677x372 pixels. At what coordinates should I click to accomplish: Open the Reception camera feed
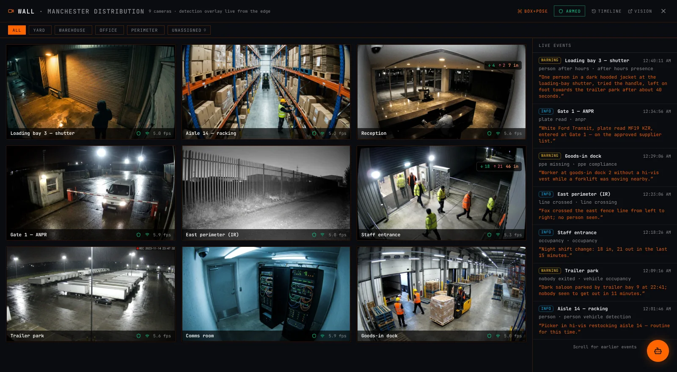pyautogui.click(x=441, y=92)
